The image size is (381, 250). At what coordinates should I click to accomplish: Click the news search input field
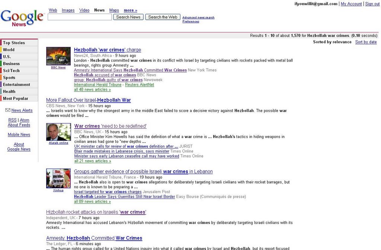80,17
